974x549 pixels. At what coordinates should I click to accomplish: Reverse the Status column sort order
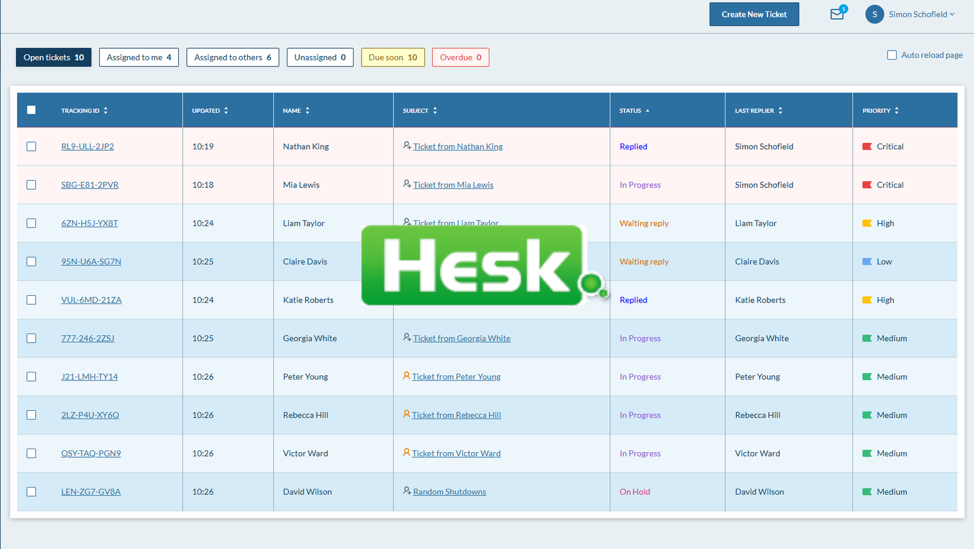[647, 110]
